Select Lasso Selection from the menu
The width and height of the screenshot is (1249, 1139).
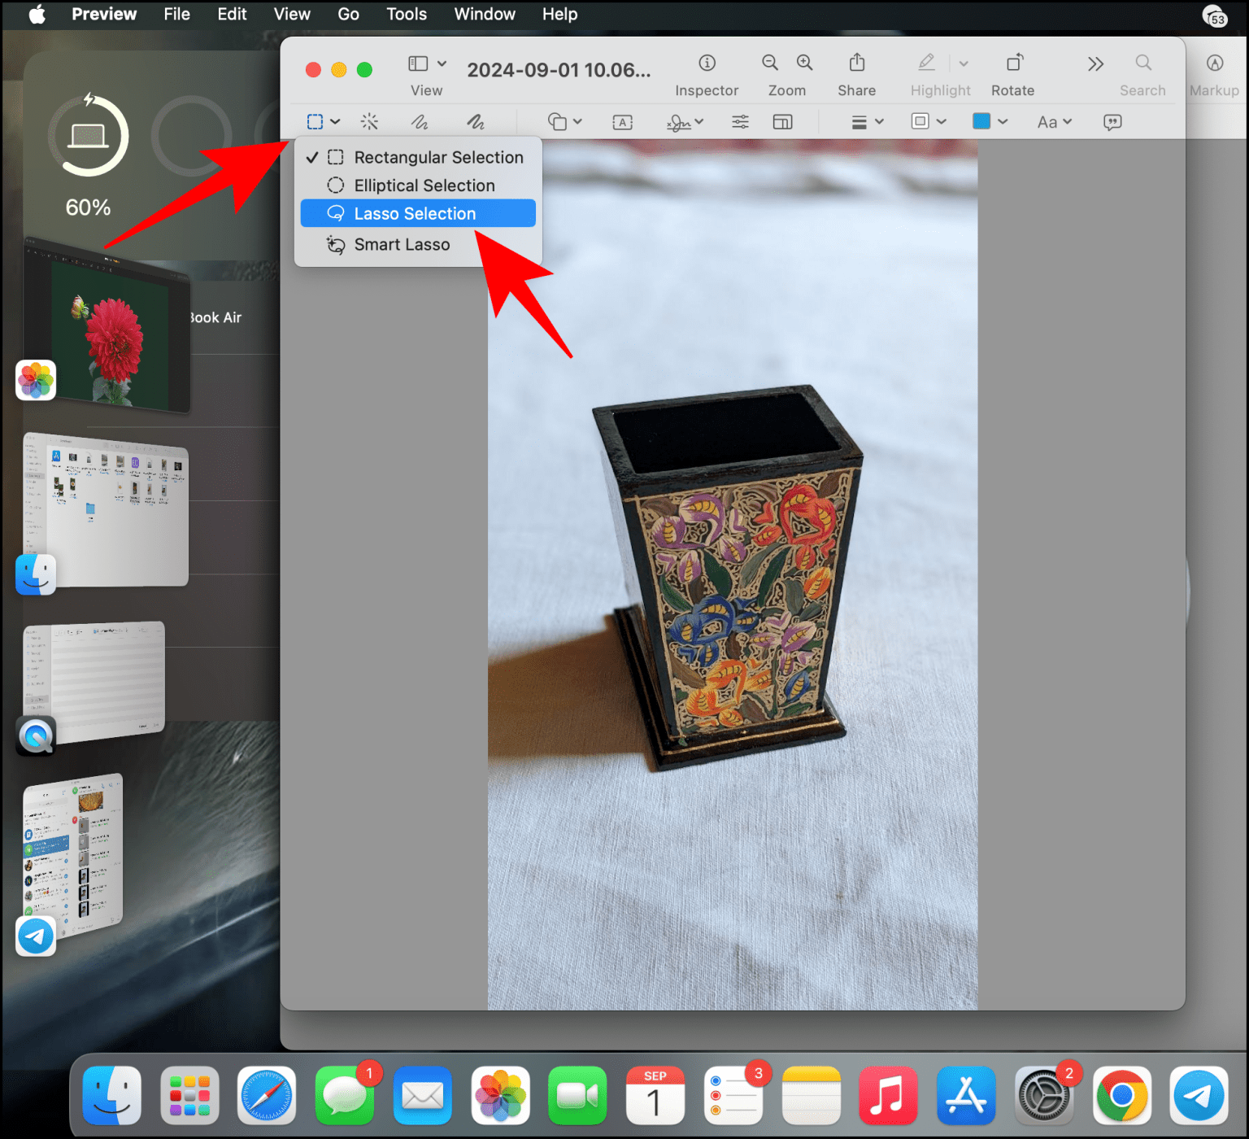coord(415,213)
